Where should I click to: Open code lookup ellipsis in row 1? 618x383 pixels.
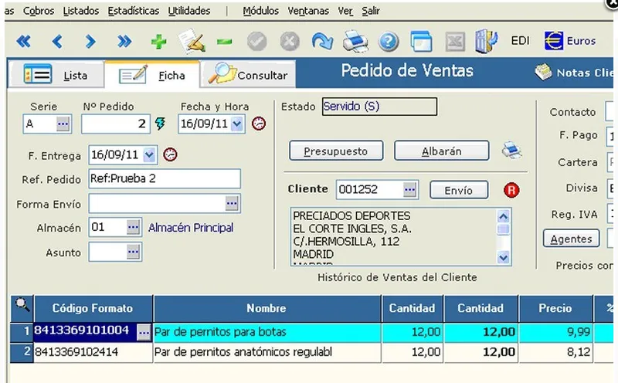(144, 333)
